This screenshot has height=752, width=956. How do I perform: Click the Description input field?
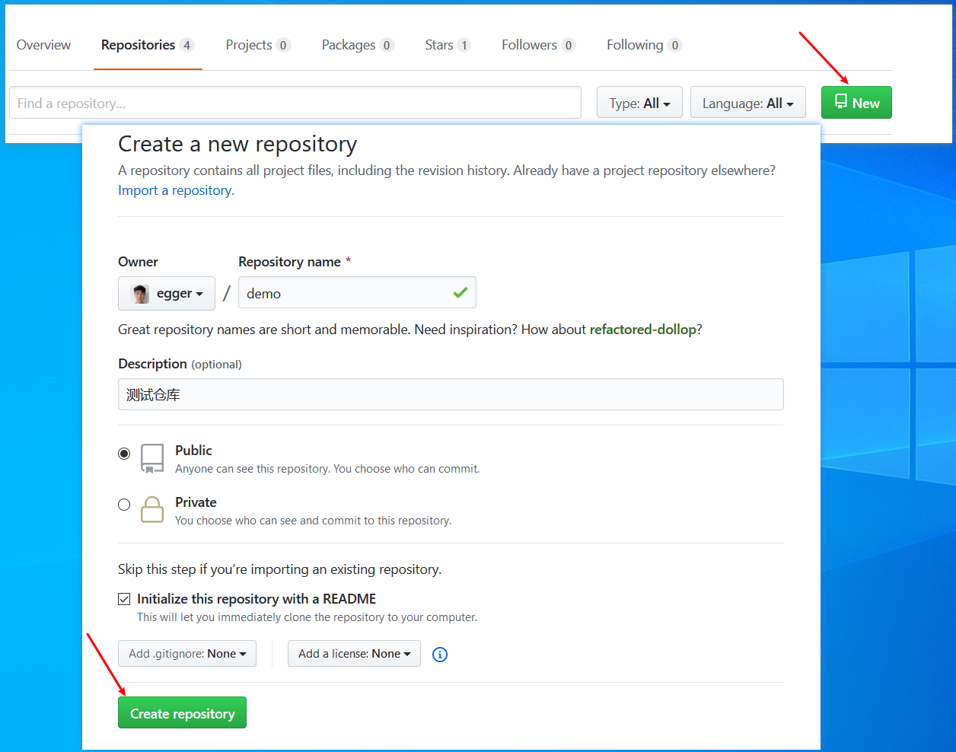click(451, 394)
